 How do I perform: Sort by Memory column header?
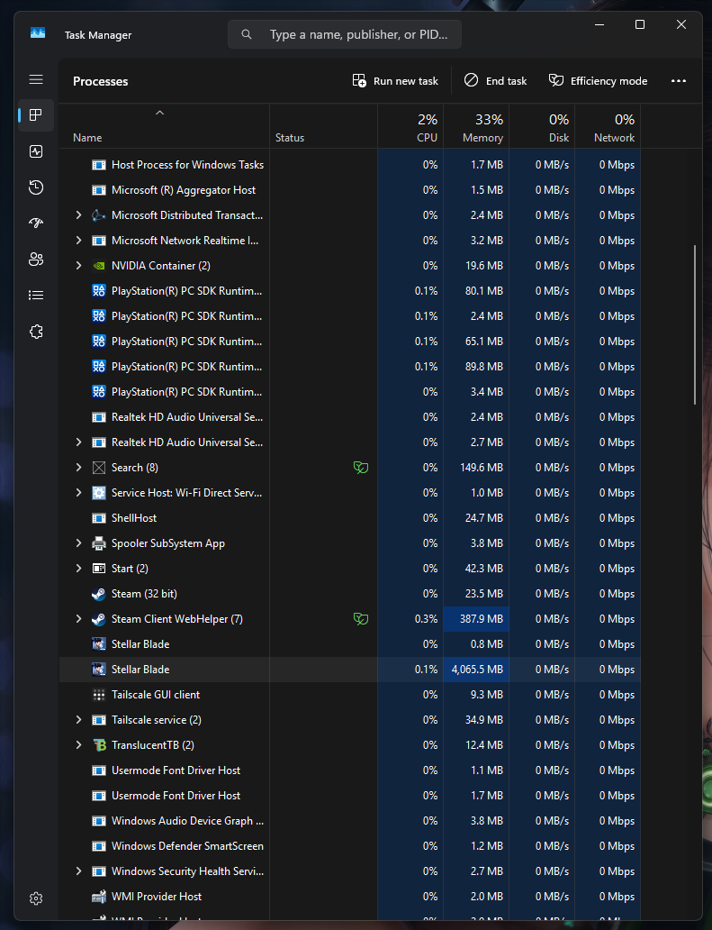click(x=476, y=126)
